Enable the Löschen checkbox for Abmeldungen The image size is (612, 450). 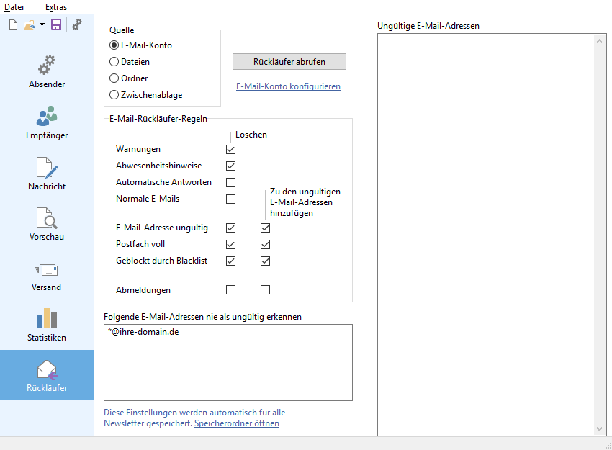[x=230, y=290]
